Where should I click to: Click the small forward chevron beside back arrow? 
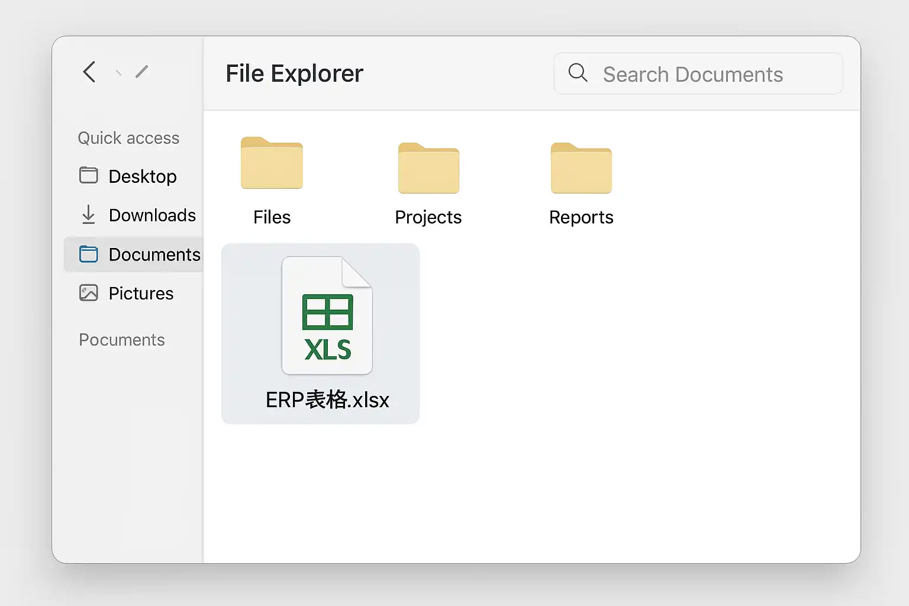[119, 73]
